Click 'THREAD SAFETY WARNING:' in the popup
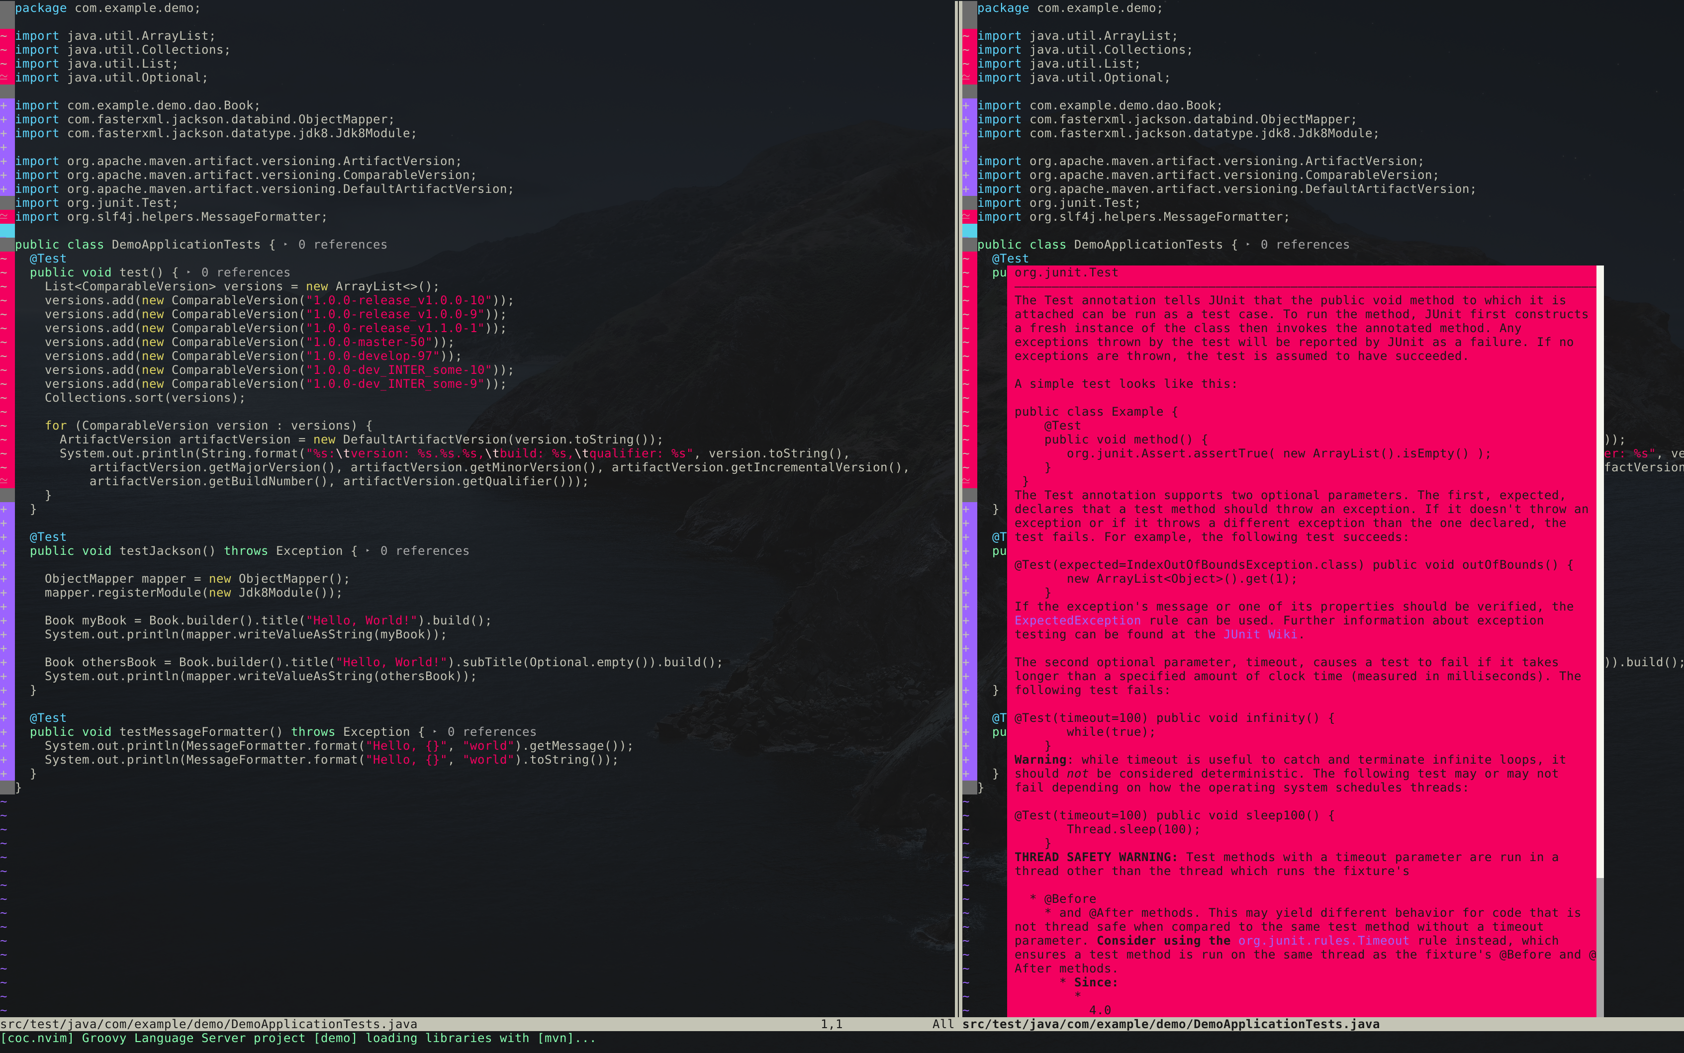The height and width of the screenshot is (1053, 1684). click(x=1096, y=857)
